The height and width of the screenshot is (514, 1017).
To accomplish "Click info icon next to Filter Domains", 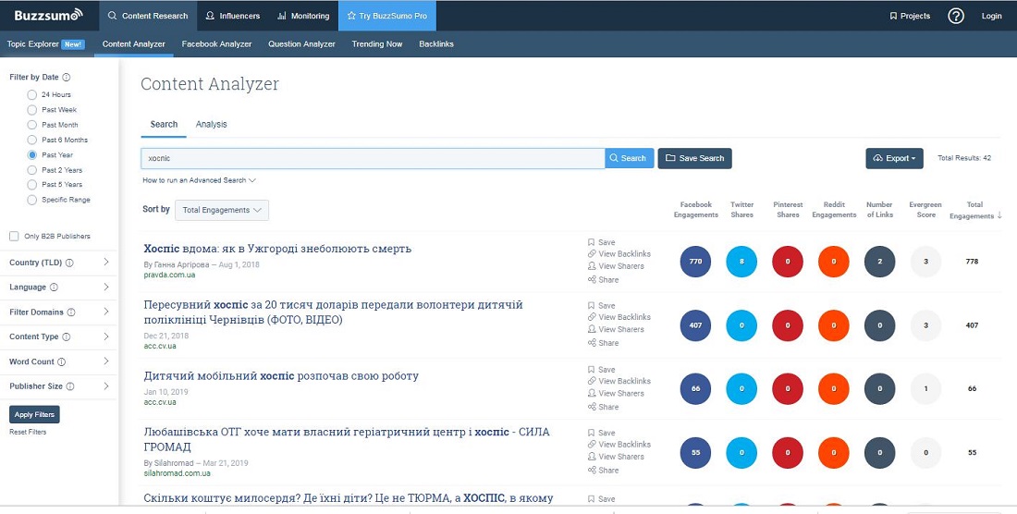I will [x=71, y=312].
